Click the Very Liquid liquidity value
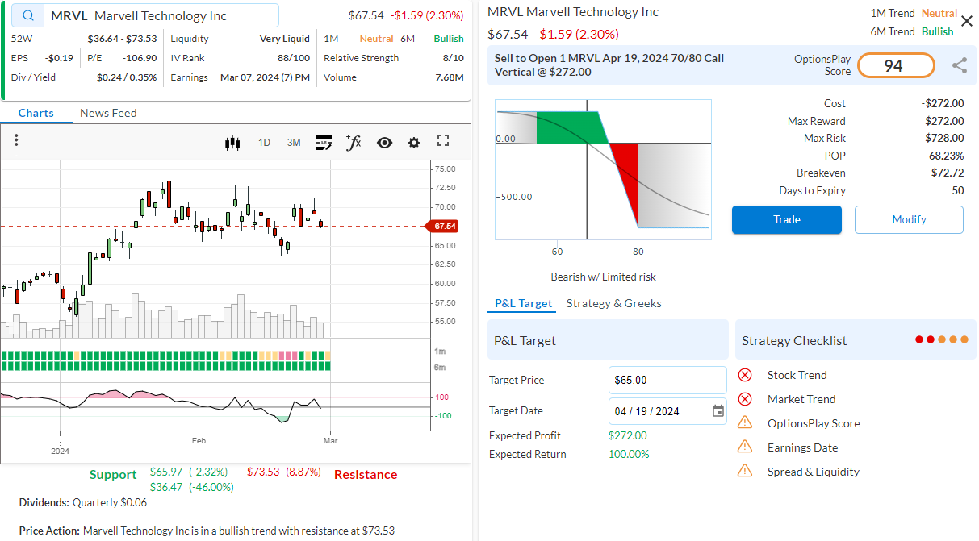The width and height of the screenshot is (979, 541). point(285,39)
